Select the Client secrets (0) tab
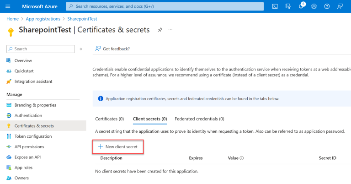 (x=150, y=119)
